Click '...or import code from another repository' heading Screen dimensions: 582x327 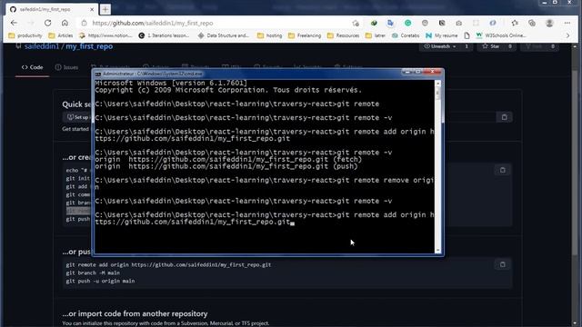[x=135, y=313]
